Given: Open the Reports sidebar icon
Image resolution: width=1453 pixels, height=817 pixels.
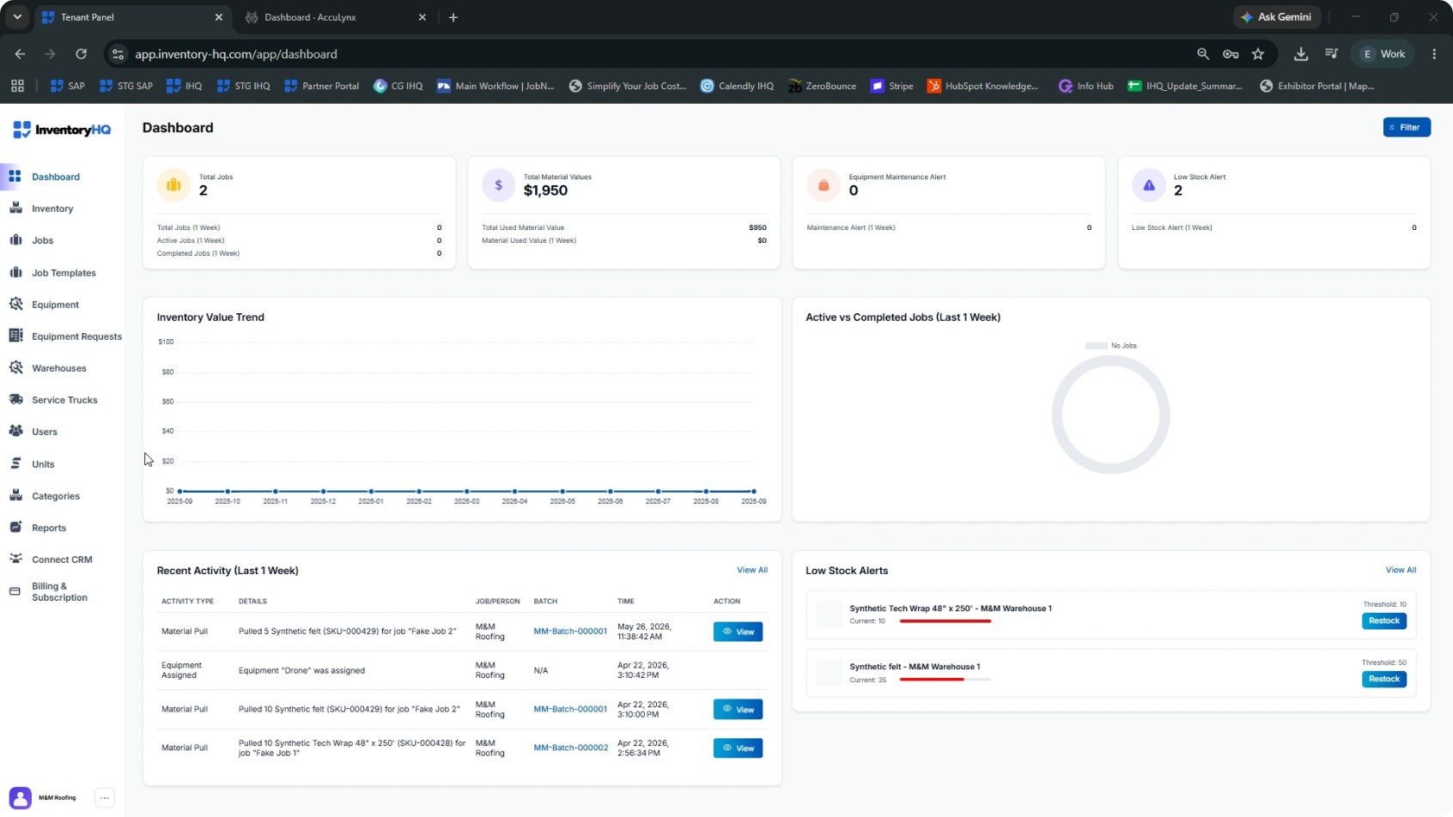Looking at the screenshot, I should [x=15, y=527].
